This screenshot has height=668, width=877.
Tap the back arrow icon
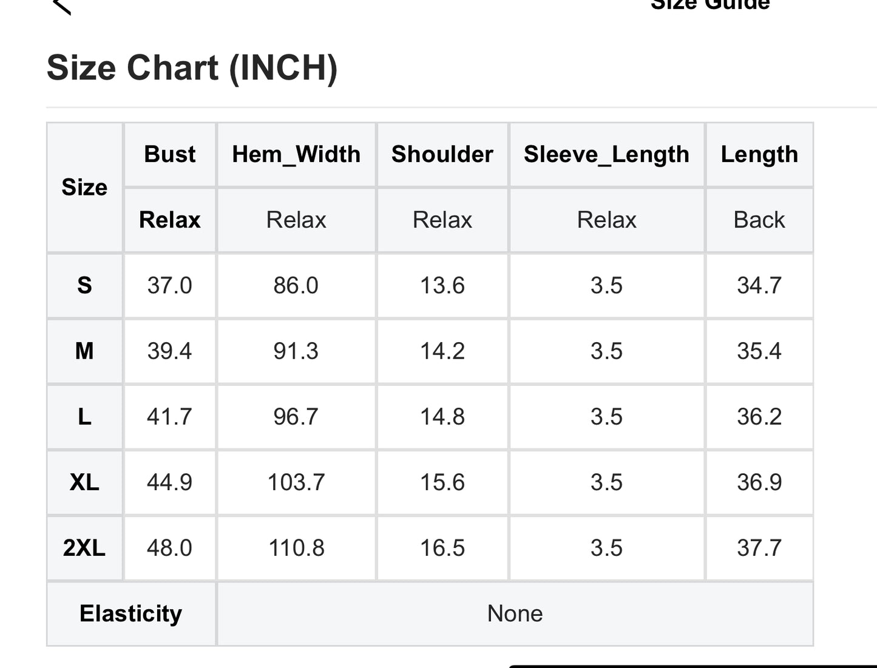pos(62,6)
